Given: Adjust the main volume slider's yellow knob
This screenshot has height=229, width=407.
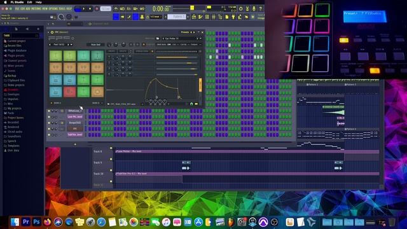Looking at the screenshot, I should 192,8.
